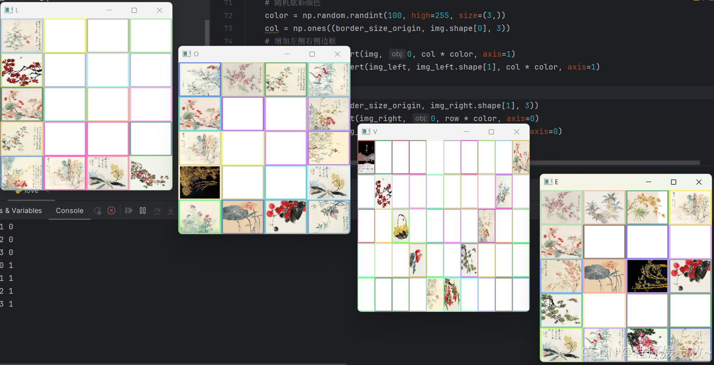Viewport: 714px width, 365px height.
Task: Click console output row '1 0'
Action: 6,227
